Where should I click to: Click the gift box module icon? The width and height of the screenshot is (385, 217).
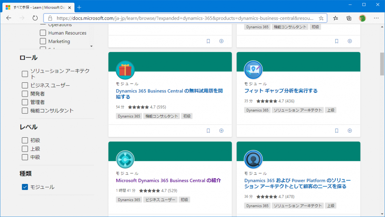click(x=125, y=70)
